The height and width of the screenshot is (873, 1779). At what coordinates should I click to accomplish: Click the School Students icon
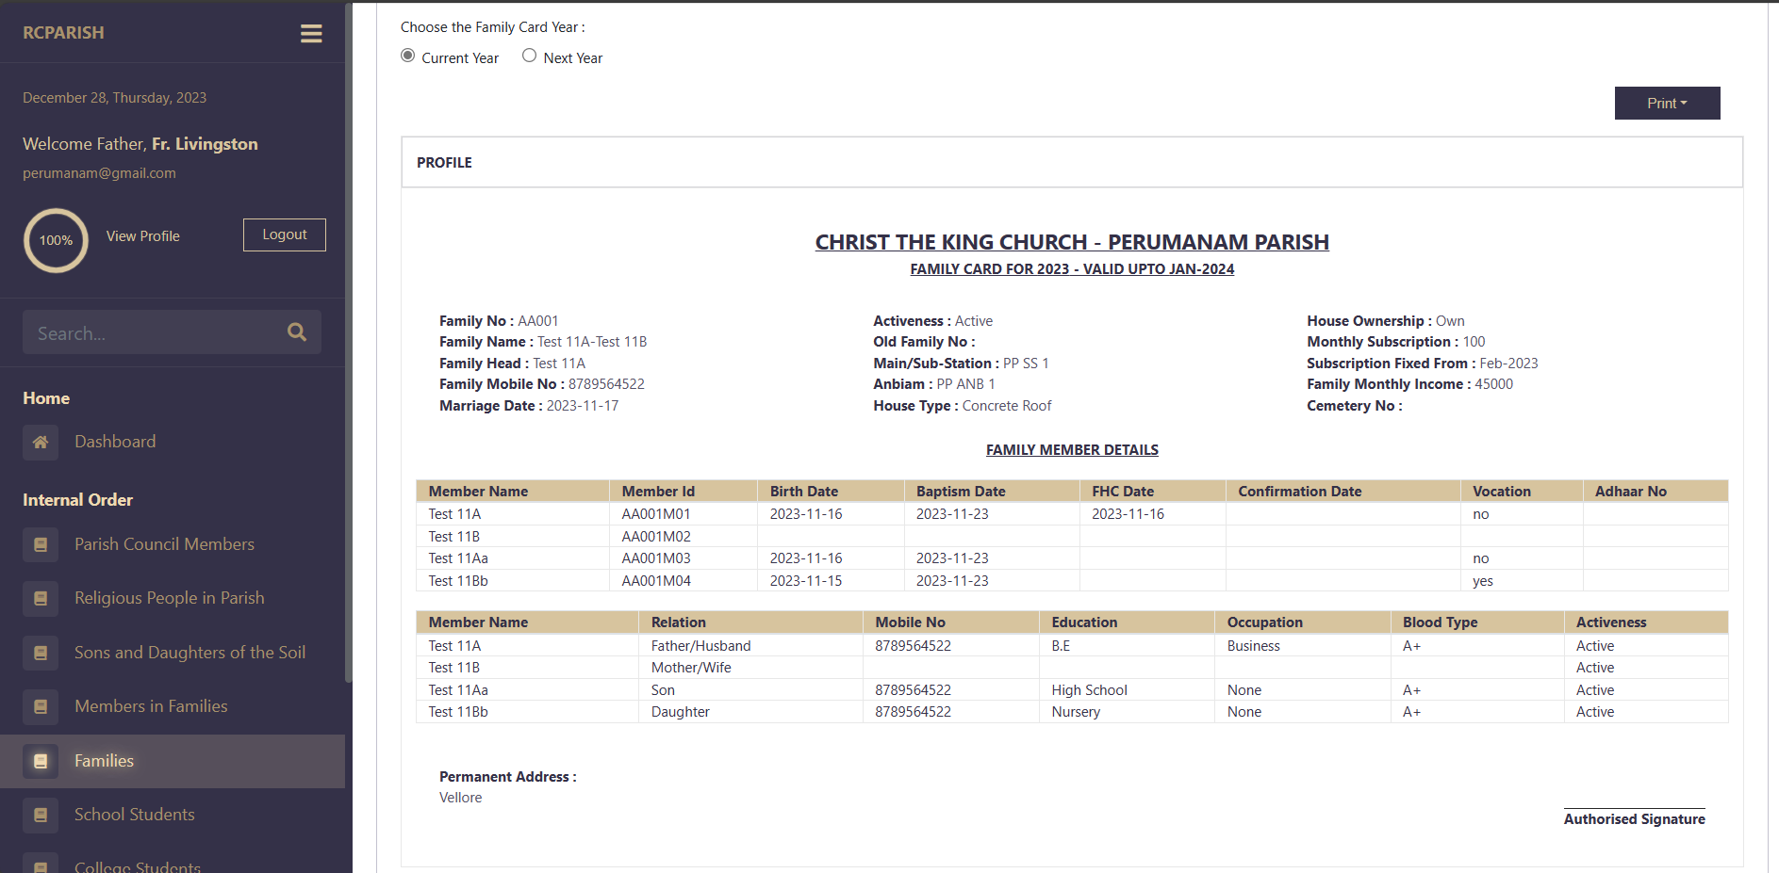tap(41, 815)
